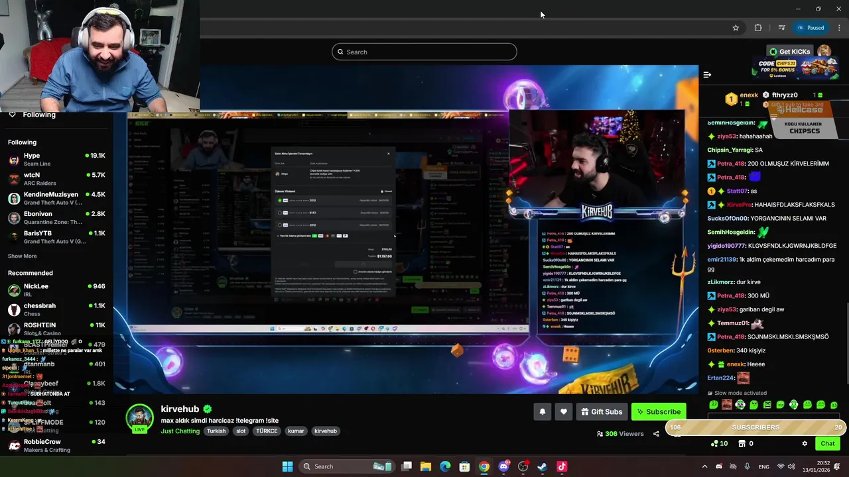Switch to Google Chrome in the taskbar

[x=484, y=466]
